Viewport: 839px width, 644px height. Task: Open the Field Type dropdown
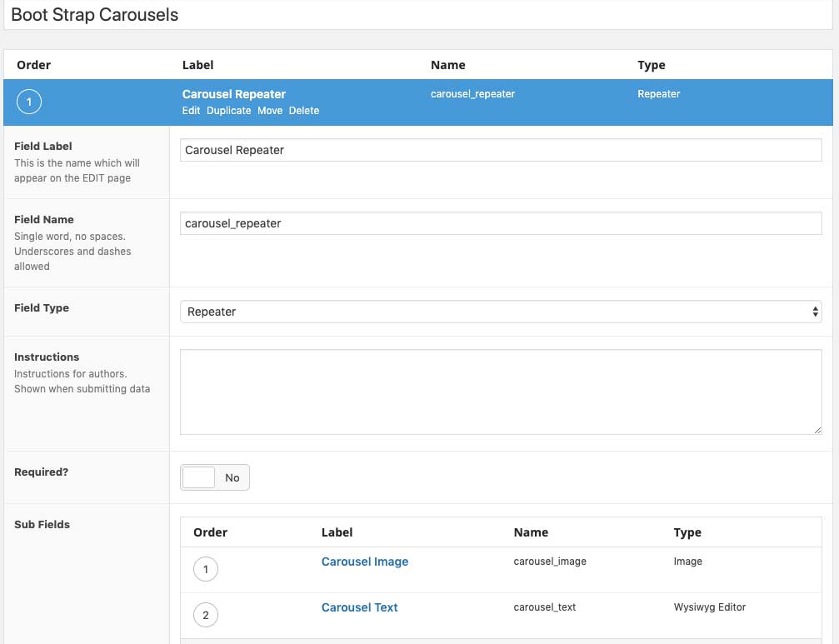498,311
